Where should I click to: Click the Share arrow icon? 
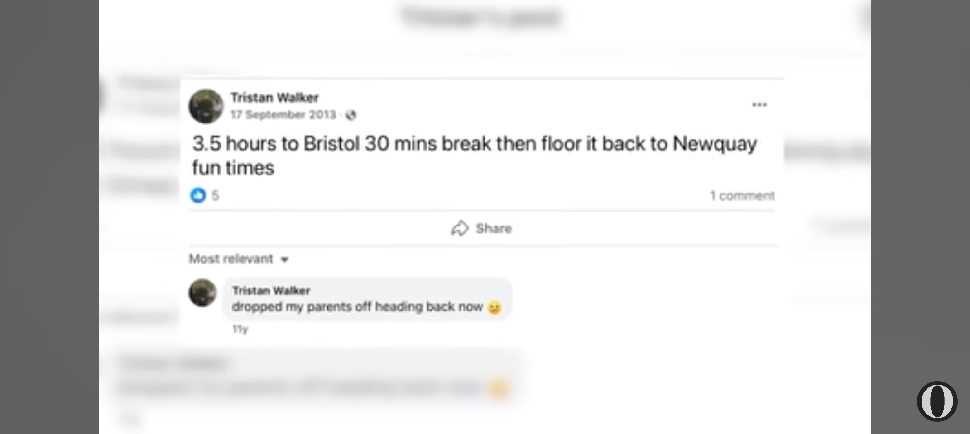click(459, 228)
